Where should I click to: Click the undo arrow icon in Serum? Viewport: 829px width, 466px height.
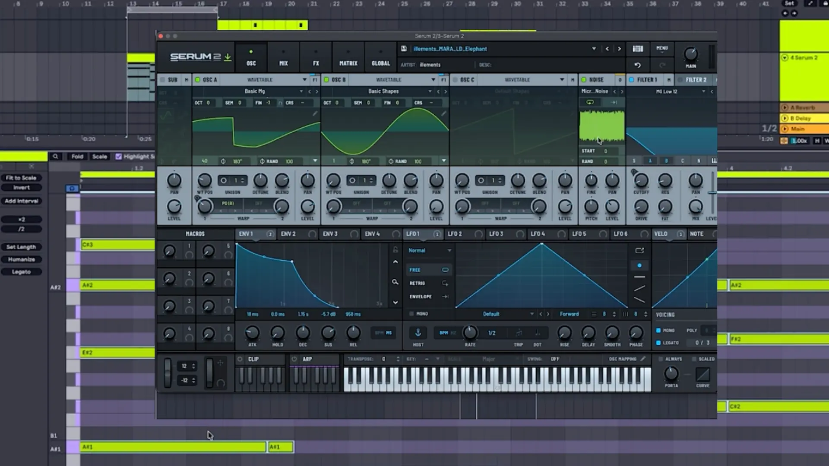[638, 65]
